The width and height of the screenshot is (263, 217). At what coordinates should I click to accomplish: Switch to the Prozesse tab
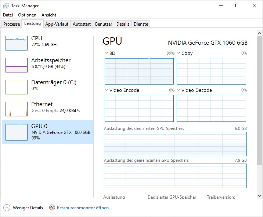coord(11,24)
